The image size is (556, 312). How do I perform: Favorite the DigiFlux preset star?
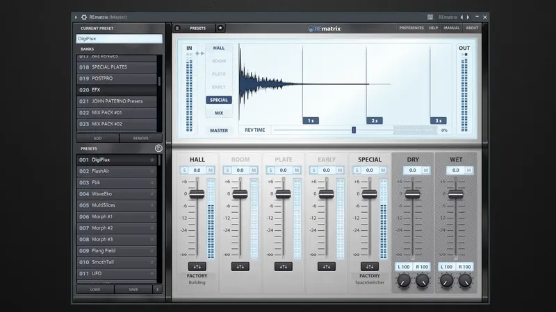pos(152,160)
